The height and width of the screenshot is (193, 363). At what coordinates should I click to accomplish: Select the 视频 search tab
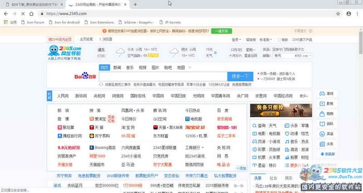(x=142, y=68)
